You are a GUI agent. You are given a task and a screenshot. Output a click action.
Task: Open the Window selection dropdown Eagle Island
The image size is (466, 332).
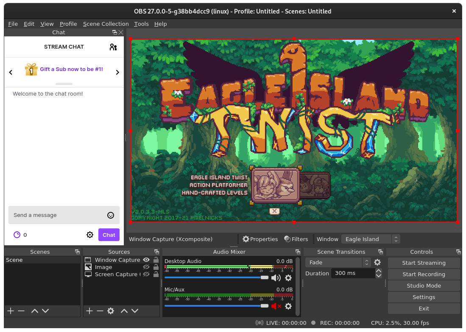(371, 239)
